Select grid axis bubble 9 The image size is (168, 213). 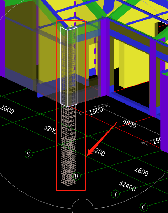29,154
